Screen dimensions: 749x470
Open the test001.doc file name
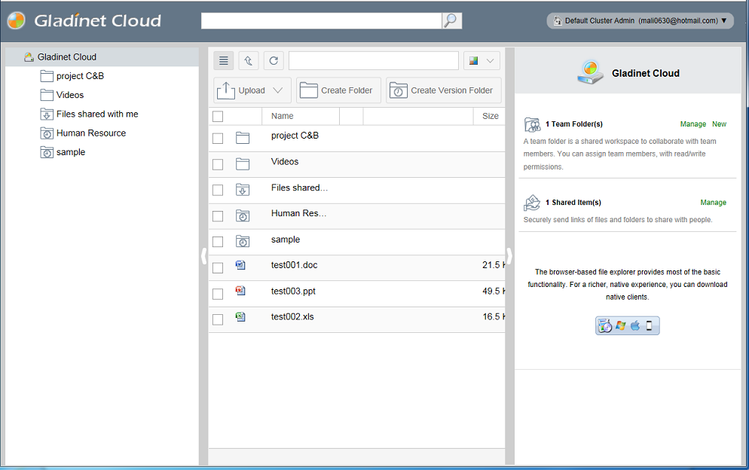[294, 265]
